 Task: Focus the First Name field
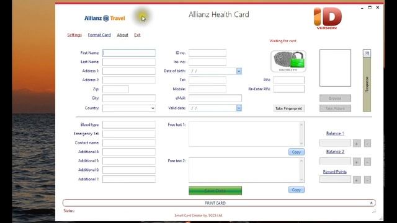click(x=129, y=53)
